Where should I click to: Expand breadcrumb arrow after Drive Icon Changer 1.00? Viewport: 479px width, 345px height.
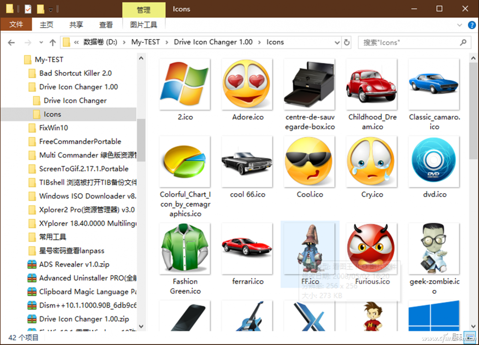(x=260, y=42)
